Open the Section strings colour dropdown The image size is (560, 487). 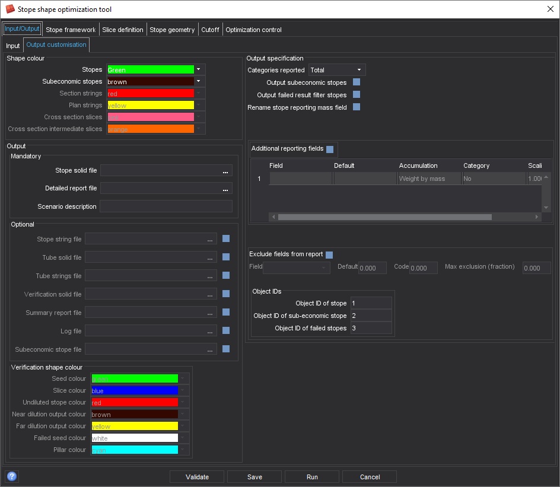(199, 93)
